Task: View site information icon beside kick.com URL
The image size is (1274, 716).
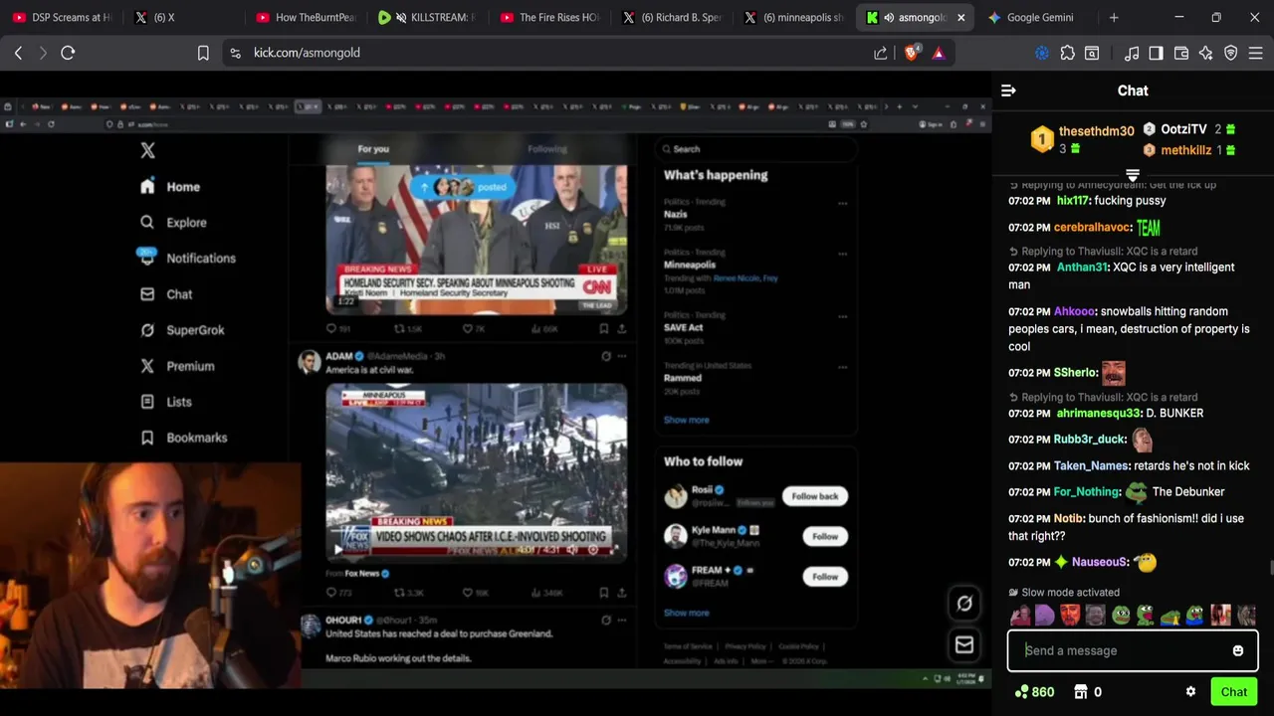Action: (x=235, y=53)
